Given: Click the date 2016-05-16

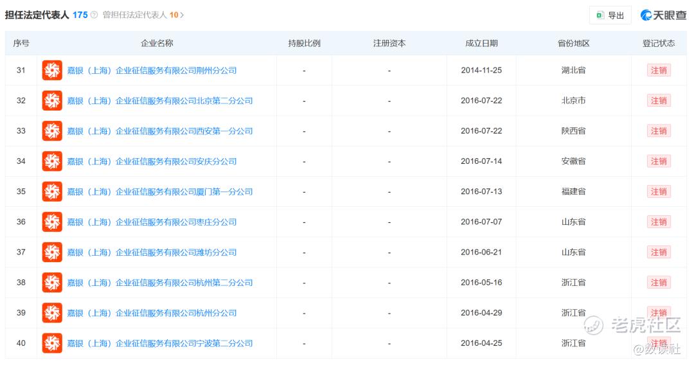Looking at the screenshot, I should tap(481, 283).
